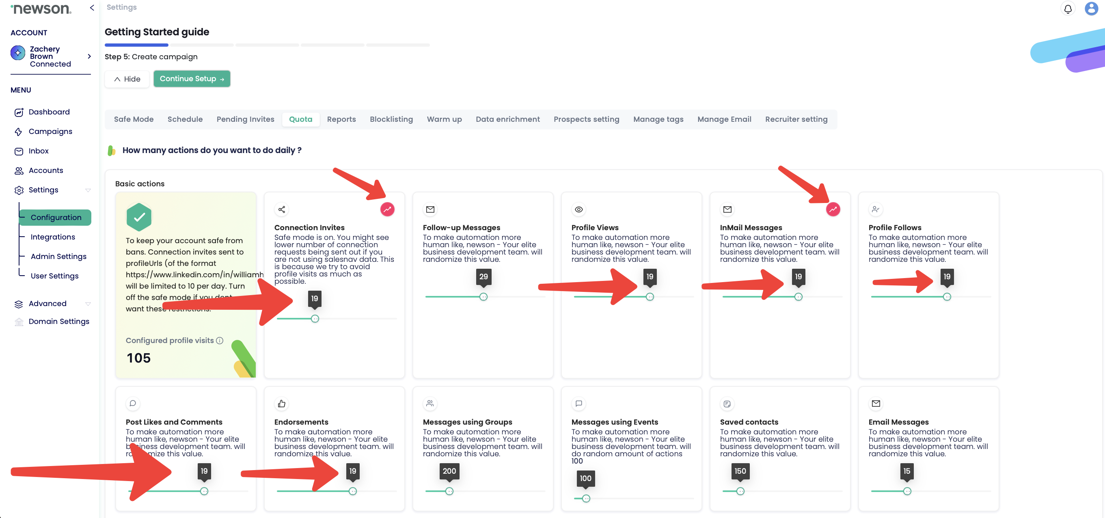Viewport: 1105px width, 518px height.
Task: Click the red trend icon on Connection Invites
Action: [x=387, y=209]
